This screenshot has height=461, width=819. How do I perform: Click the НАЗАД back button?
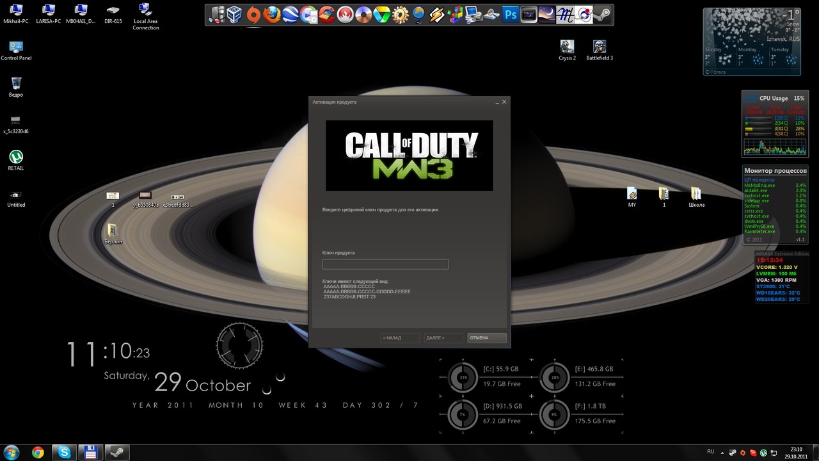[x=400, y=337]
